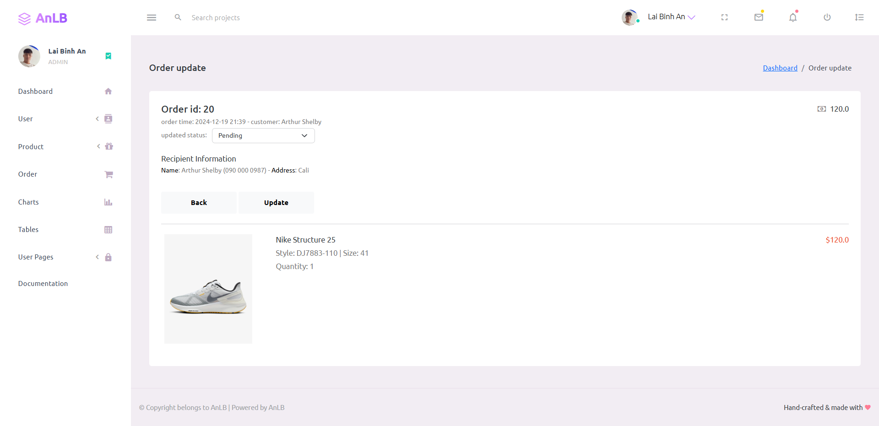Click the power logout icon

(x=827, y=17)
